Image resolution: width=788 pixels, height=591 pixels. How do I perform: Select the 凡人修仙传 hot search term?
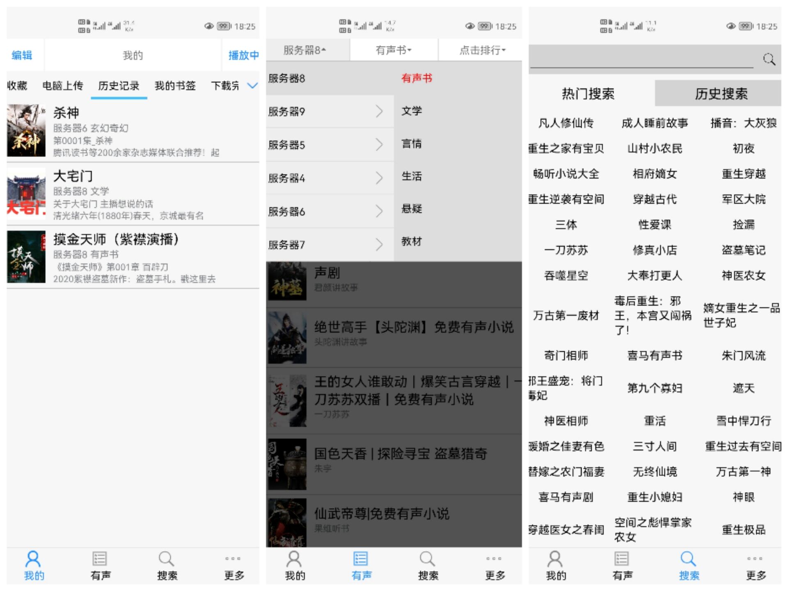click(566, 123)
